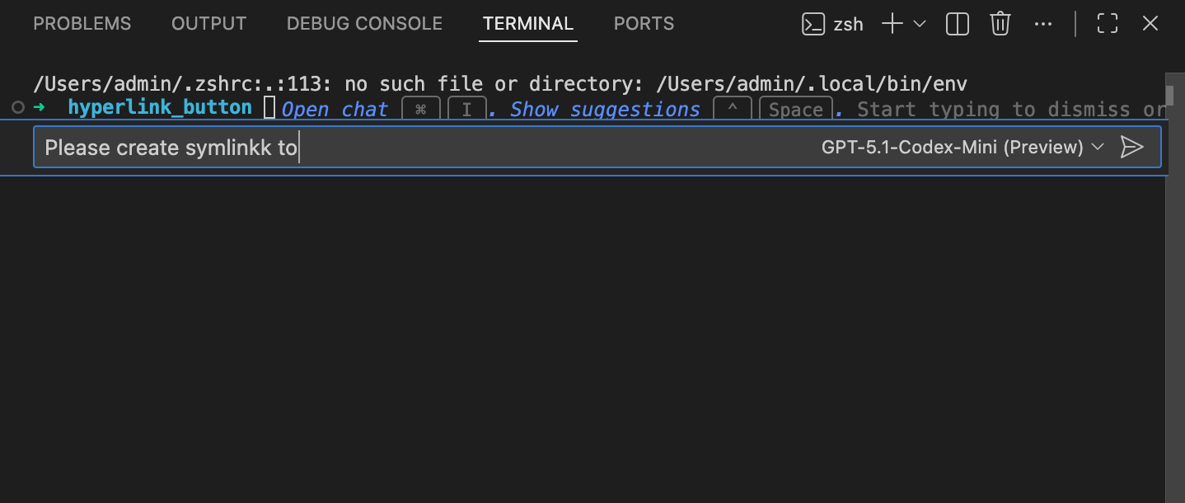Screen dimensions: 1185x503
Task: Switch to the OUTPUT tab
Action: (x=208, y=24)
